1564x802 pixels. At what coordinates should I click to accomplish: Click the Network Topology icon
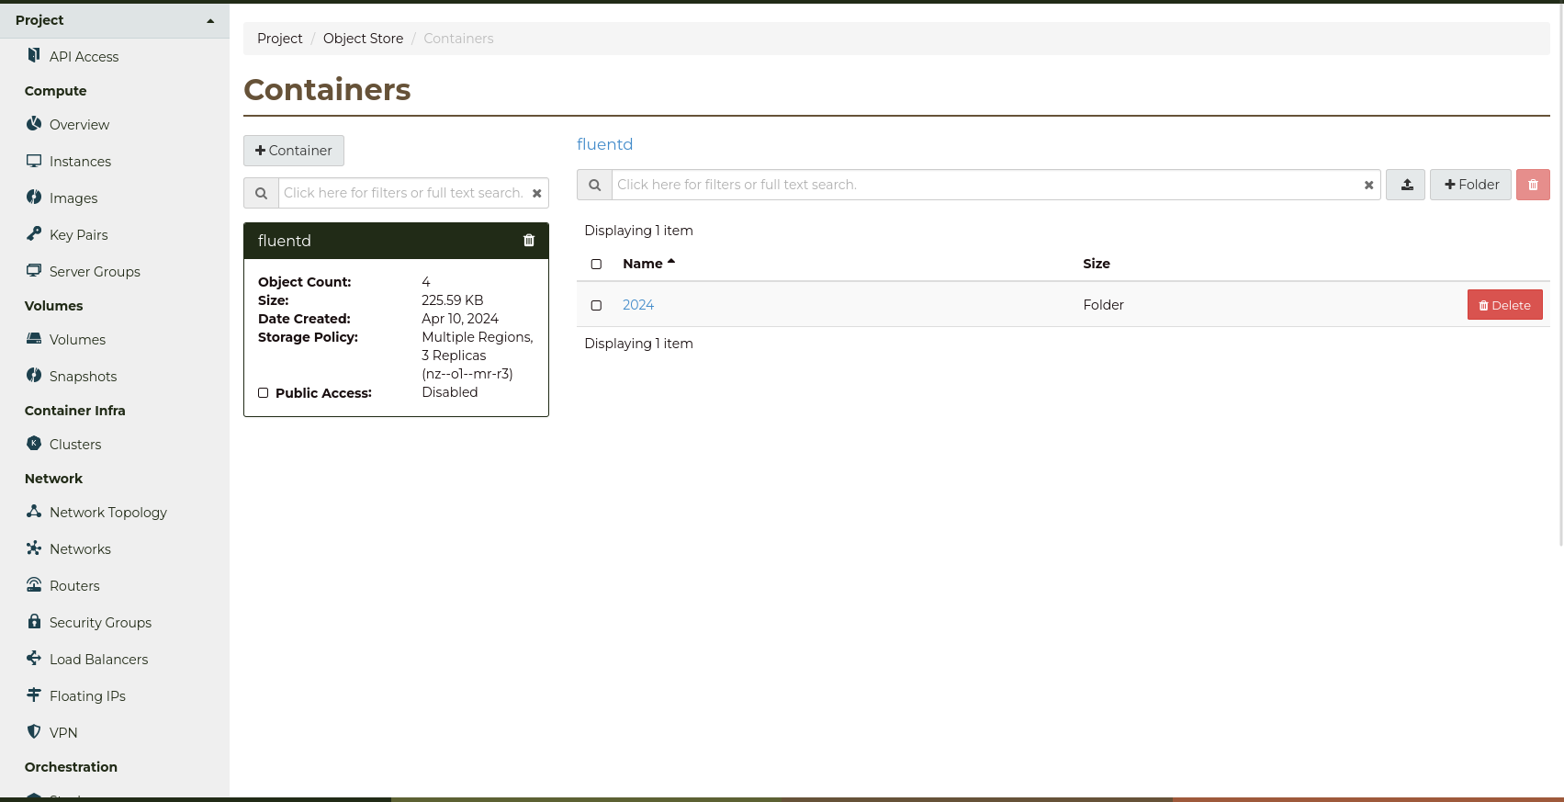[x=34, y=511]
